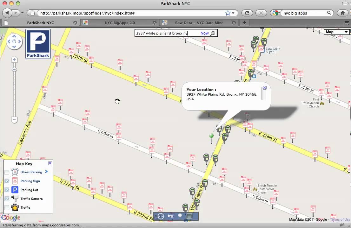Pan the map down with the arrow
The image size is (351, 228).
pyautogui.click(x=14, y=47)
